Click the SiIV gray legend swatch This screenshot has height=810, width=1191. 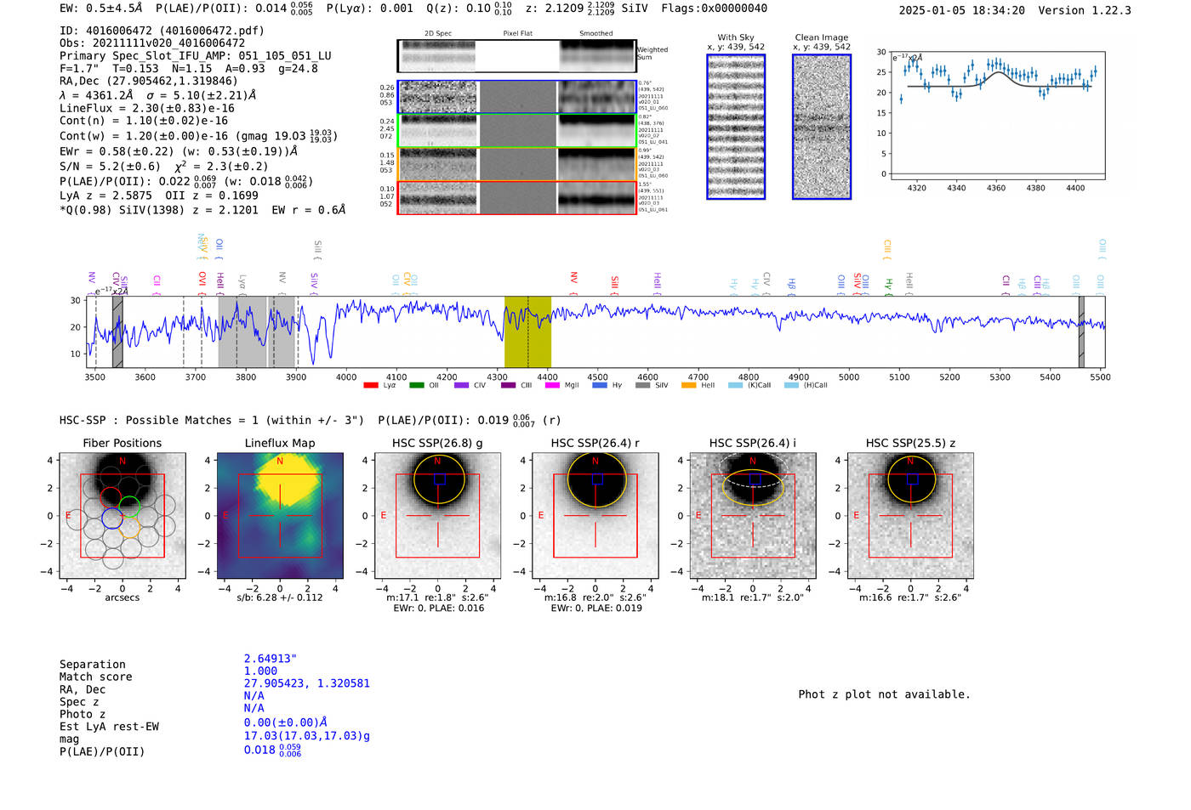pyautogui.click(x=643, y=386)
